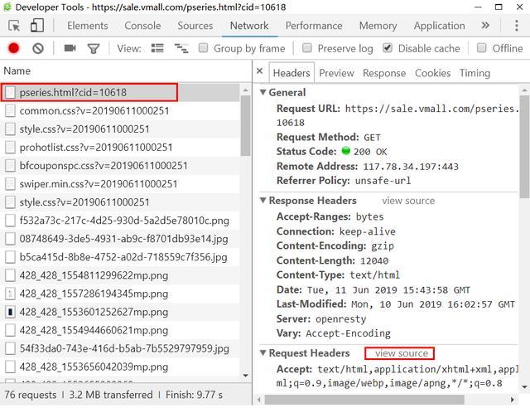Toggle the device toolbar icon
The width and height of the screenshot is (530, 408).
[x=37, y=26]
